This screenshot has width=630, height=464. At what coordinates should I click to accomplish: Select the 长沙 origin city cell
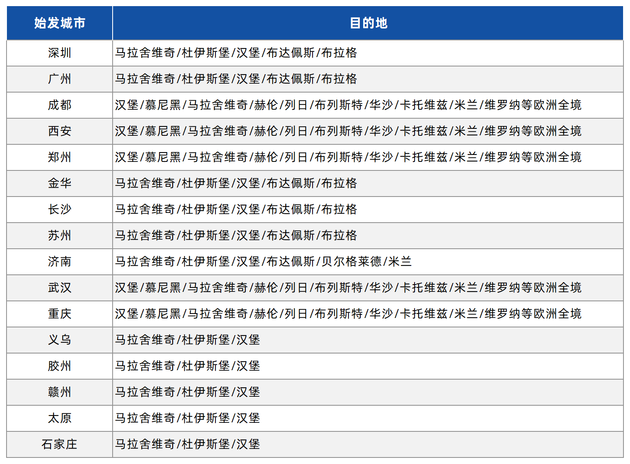click(60, 210)
